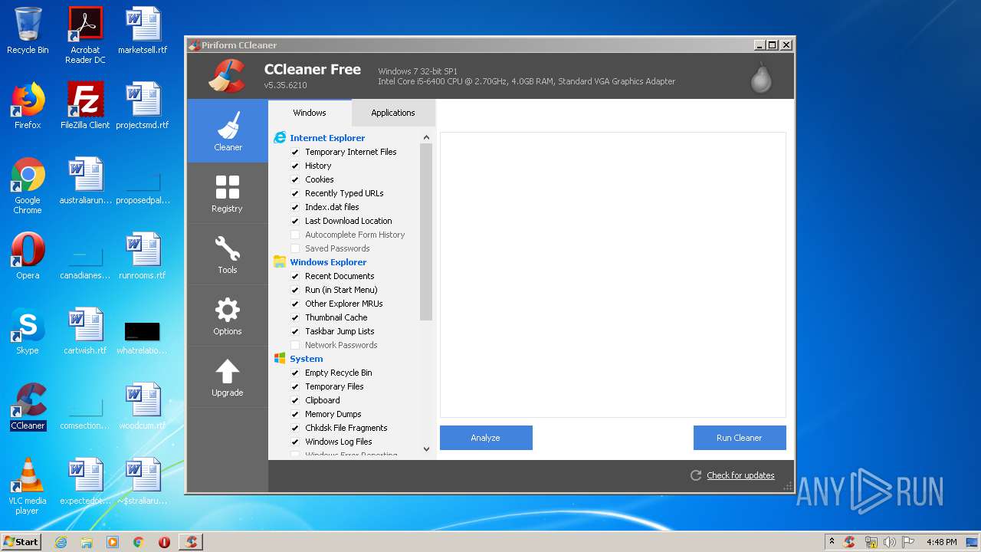Select the marketsell.rtf desktop file

[x=143, y=31]
